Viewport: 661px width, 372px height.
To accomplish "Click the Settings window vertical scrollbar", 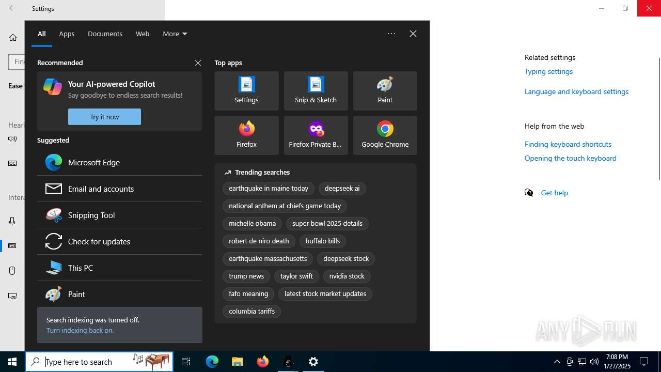I will pos(658,119).
